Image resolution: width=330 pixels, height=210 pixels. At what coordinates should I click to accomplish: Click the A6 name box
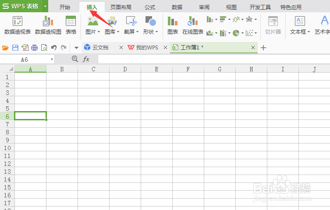[25, 59]
